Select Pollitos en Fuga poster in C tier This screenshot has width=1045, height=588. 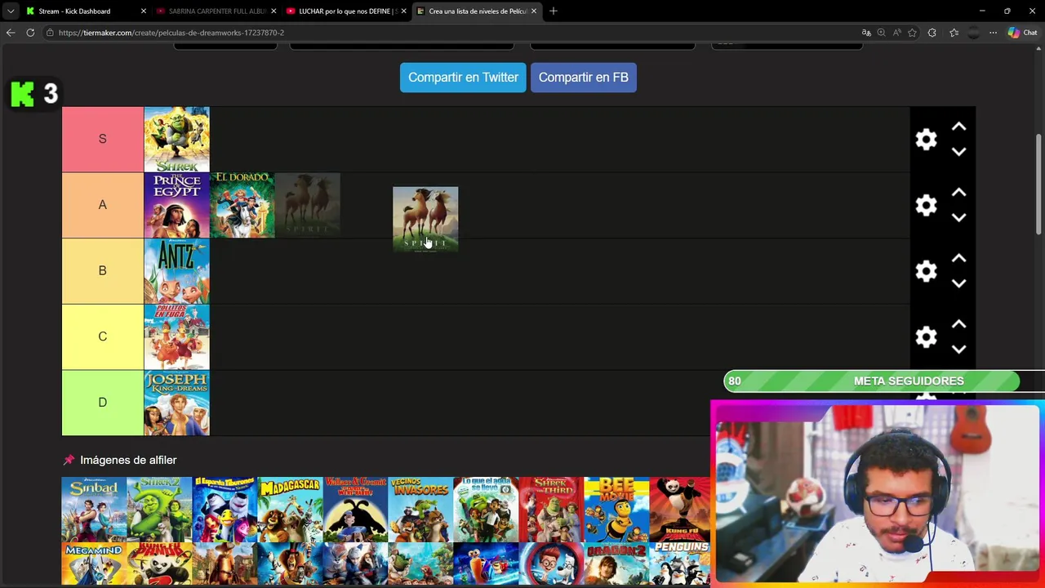pos(176,336)
